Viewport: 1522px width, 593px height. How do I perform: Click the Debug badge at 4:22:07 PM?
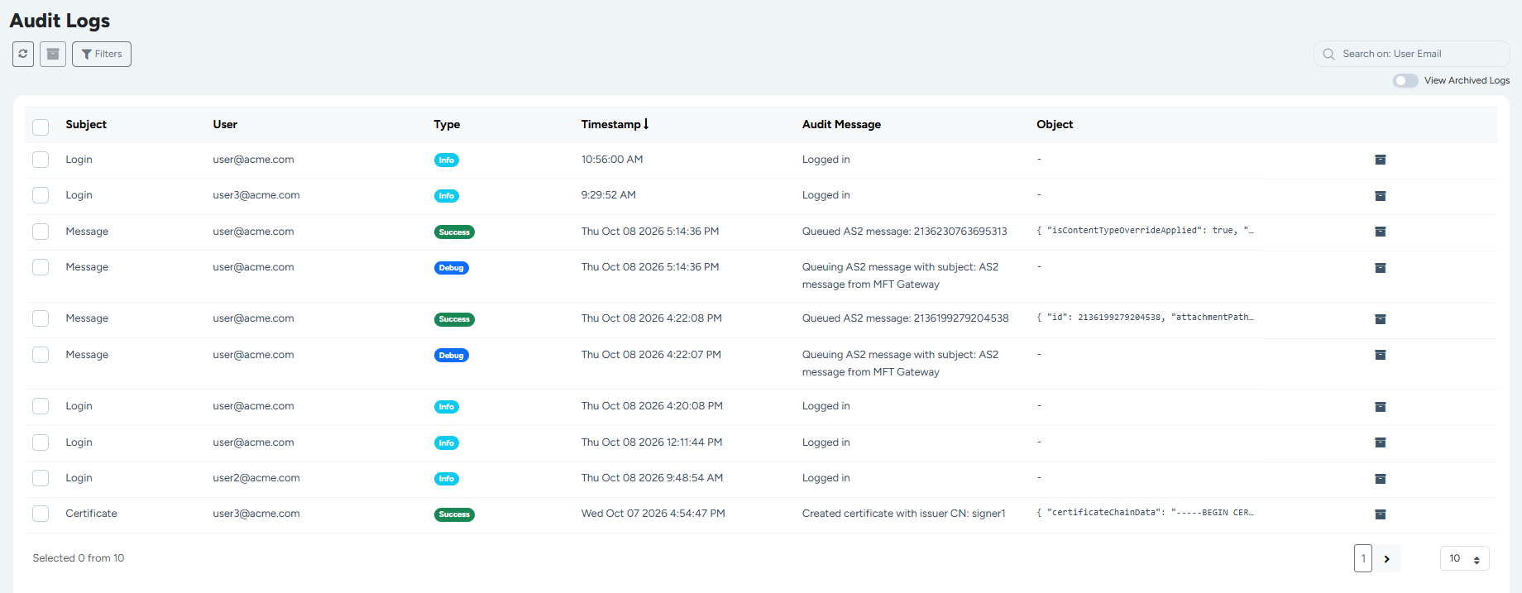pyautogui.click(x=452, y=356)
